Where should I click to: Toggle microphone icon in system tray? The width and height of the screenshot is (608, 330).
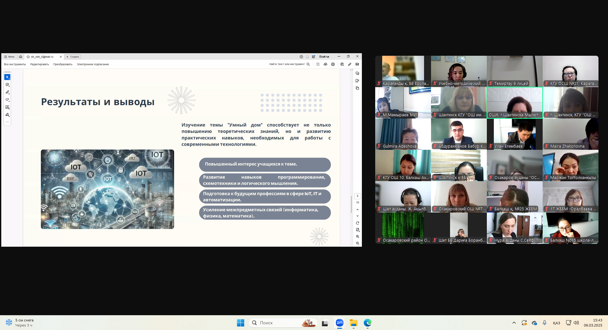tap(544, 323)
